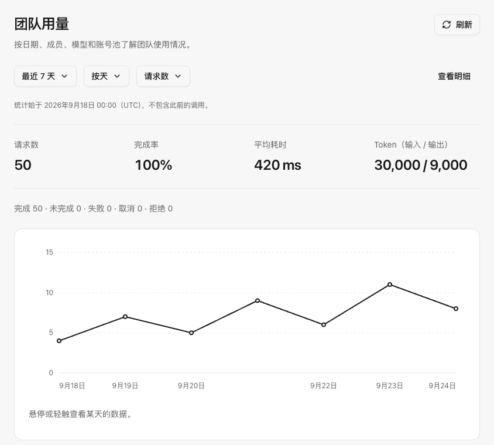Screen dimensions: 494x445
Task: Select the 9月18日 data point on chart
Action: pyautogui.click(x=59, y=341)
